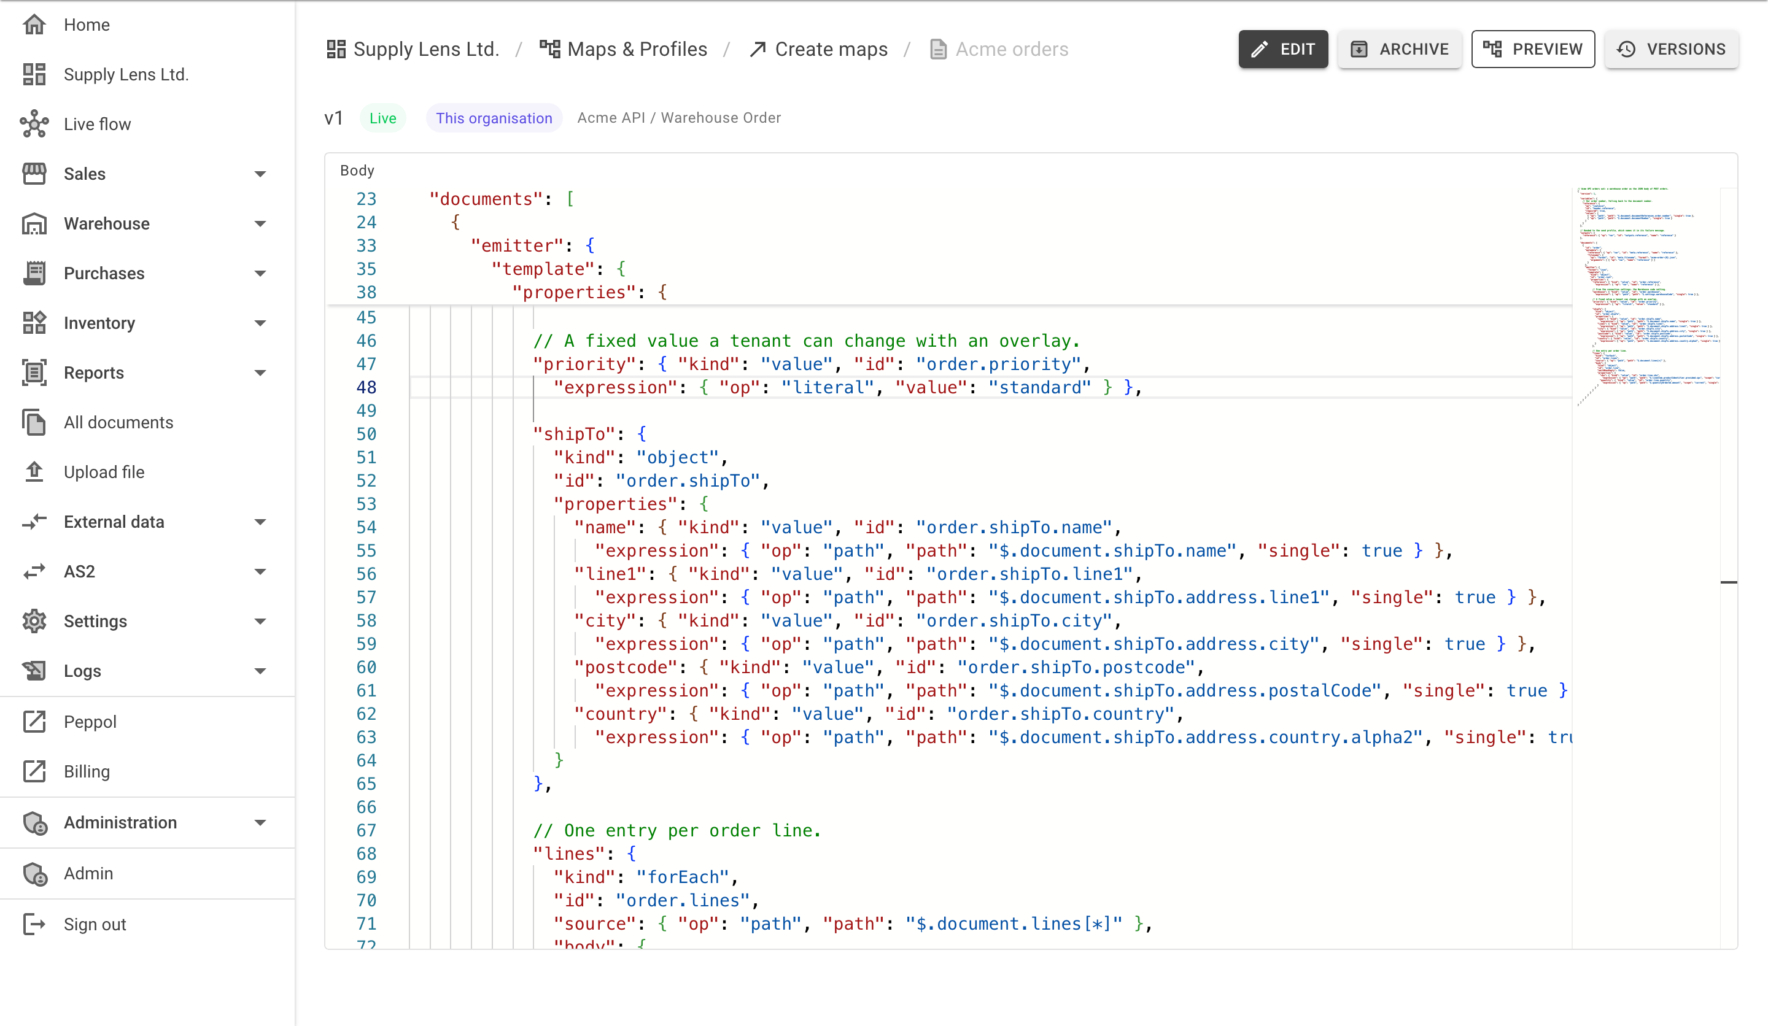Click the Inventory widgets icon
The width and height of the screenshot is (1768, 1026).
tap(34, 323)
